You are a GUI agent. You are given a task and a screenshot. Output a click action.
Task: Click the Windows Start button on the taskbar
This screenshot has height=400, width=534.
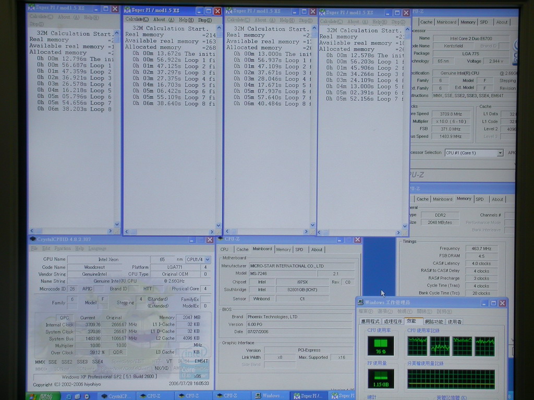(40, 396)
